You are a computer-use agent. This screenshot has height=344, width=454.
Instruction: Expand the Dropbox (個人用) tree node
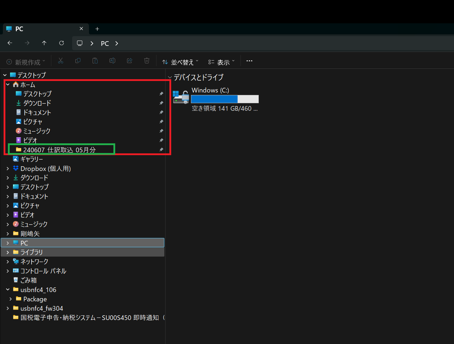tap(8, 168)
